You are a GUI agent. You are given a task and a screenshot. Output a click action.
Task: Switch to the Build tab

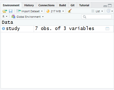(62, 5)
